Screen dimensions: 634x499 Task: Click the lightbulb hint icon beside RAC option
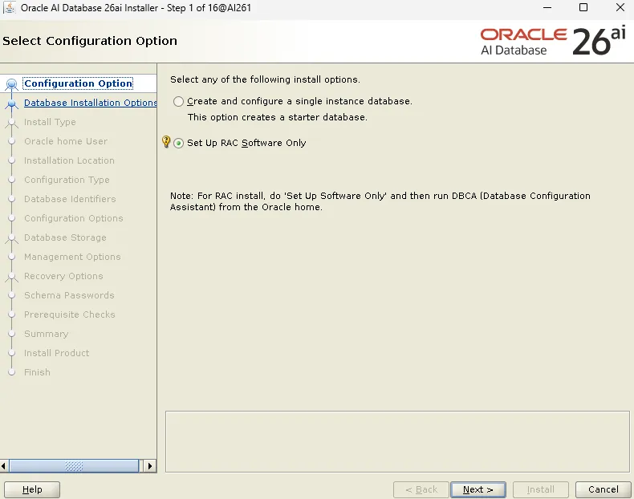(x=166, y=141)
